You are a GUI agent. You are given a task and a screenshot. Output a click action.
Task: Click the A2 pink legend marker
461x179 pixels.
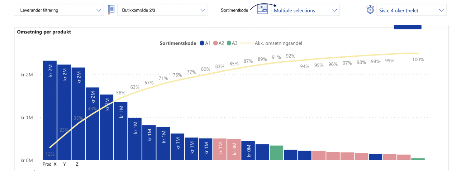pos(215,43)
